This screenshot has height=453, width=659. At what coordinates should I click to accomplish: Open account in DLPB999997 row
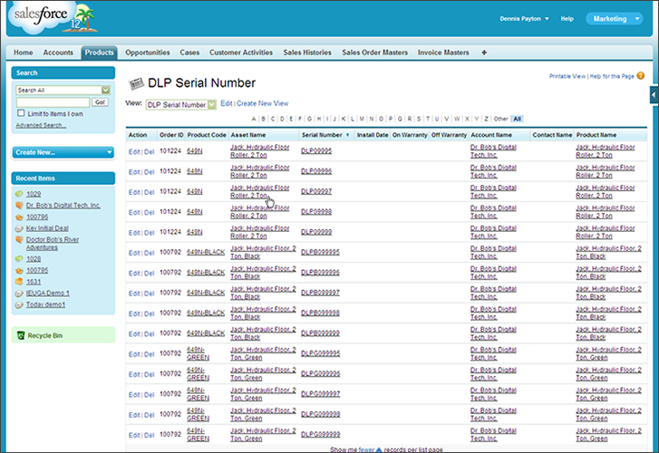[x=493, y=293]
